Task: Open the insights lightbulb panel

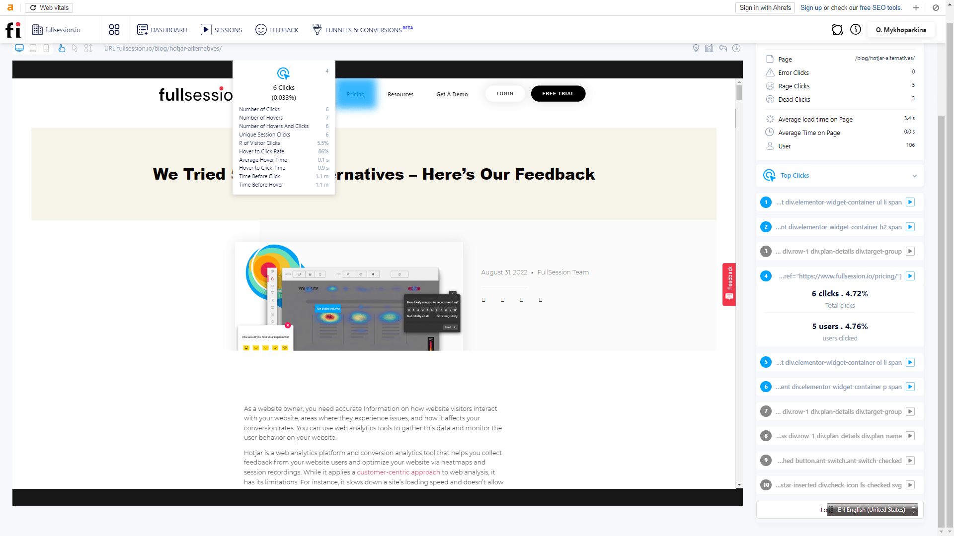Action: click(x=696, y=48)
